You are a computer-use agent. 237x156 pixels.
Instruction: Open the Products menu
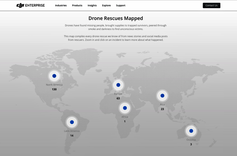pos(77,6)
